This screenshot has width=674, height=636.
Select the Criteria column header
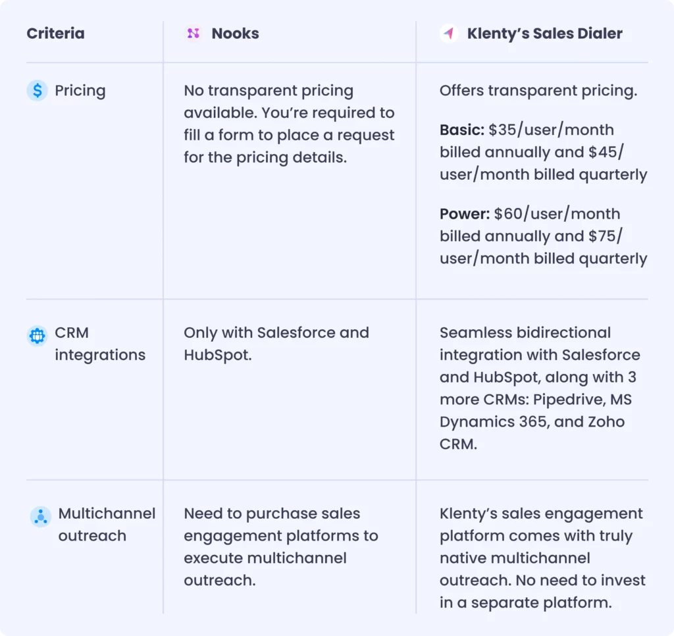click(x=55, y=34)
